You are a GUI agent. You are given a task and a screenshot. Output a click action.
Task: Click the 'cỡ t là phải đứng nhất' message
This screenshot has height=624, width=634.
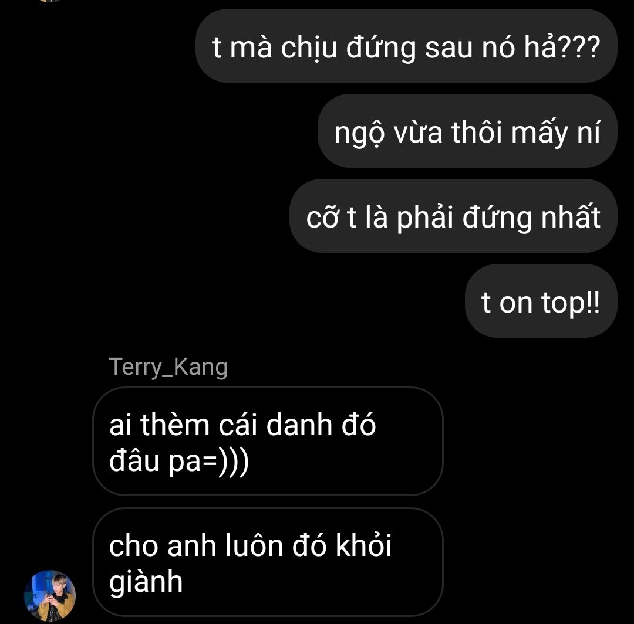[453, 216]
